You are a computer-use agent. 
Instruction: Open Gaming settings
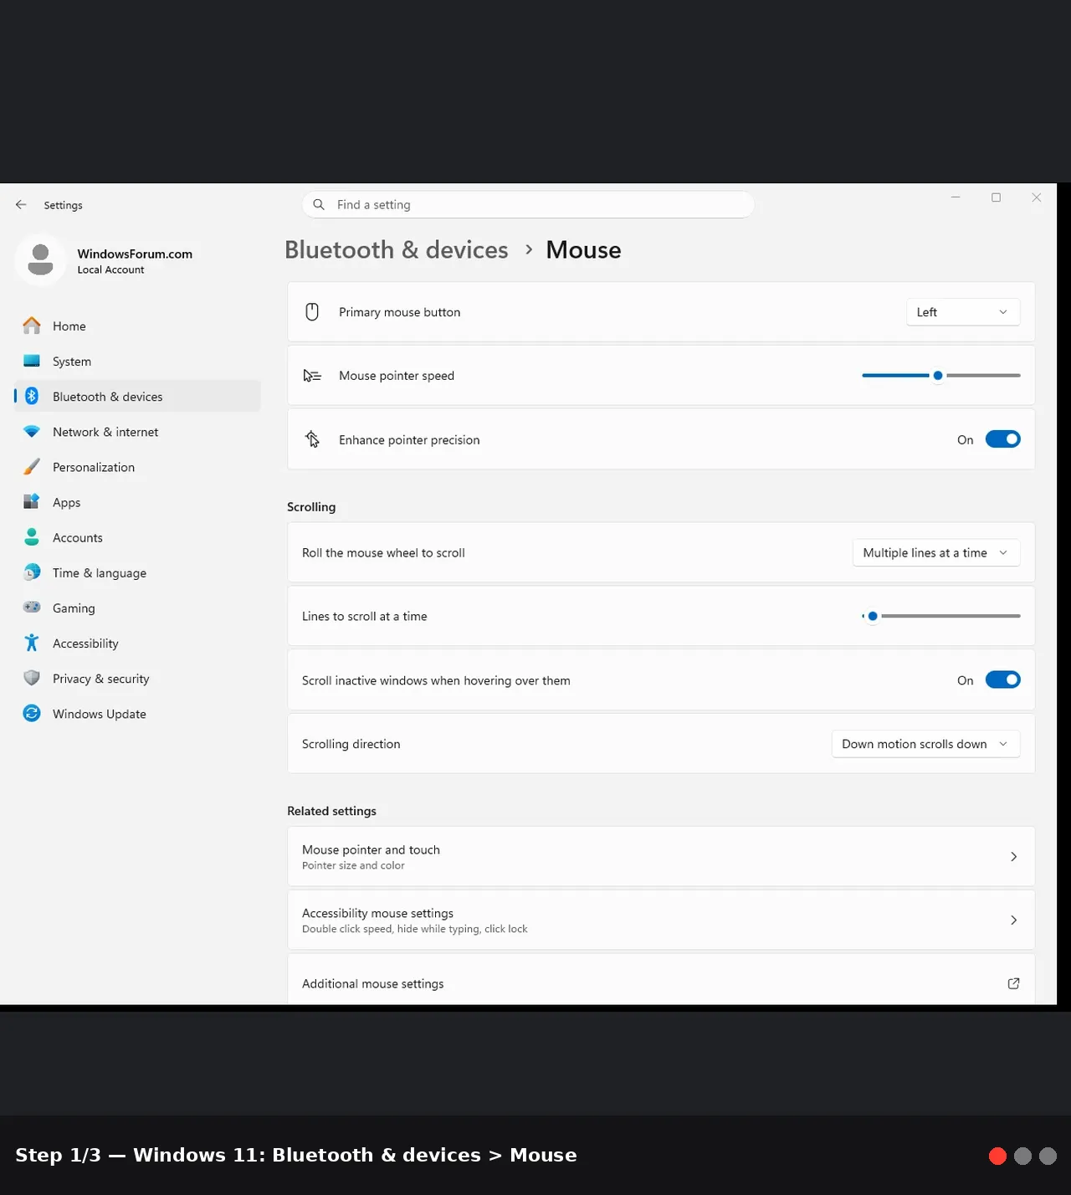[x=137, y=608]
